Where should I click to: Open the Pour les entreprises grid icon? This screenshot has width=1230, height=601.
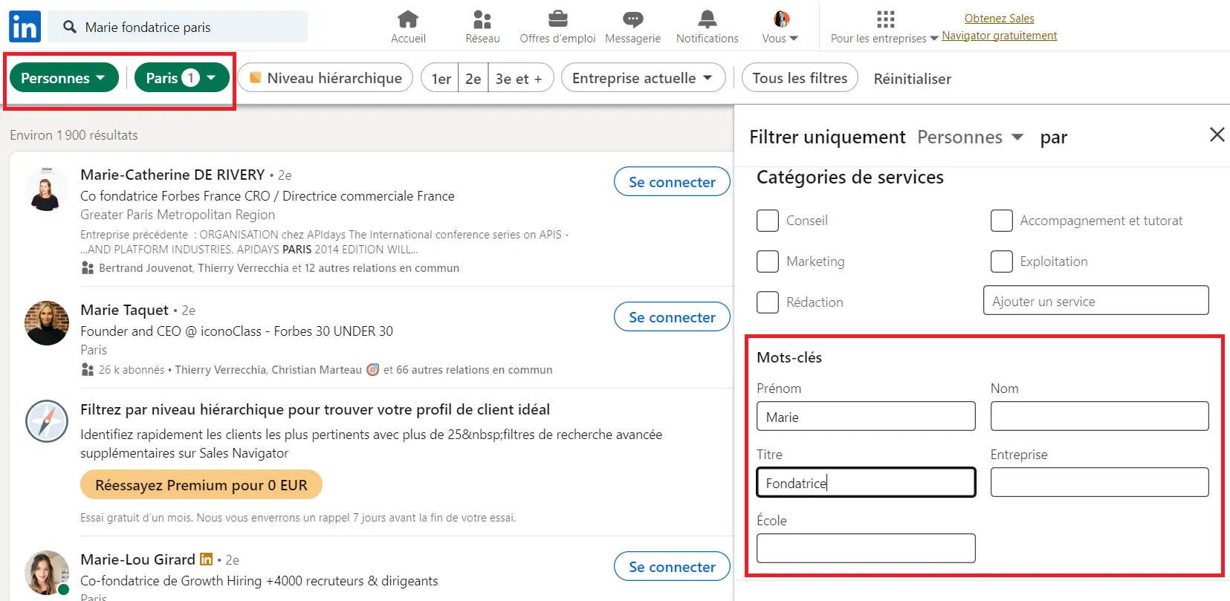pyautogui.click(x=885, y=19)
